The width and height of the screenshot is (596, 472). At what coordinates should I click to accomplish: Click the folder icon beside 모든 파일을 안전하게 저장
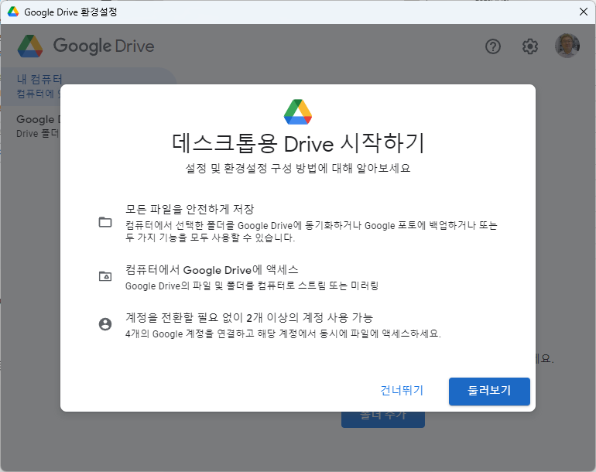point(105,222)
